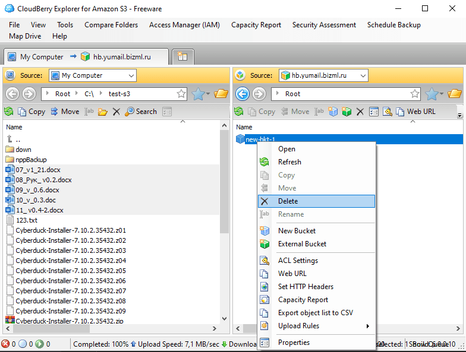This screenshot has height=352, width=466.
Task: Click right toolbar overflow chevron
Action: (x=459, y=115)
